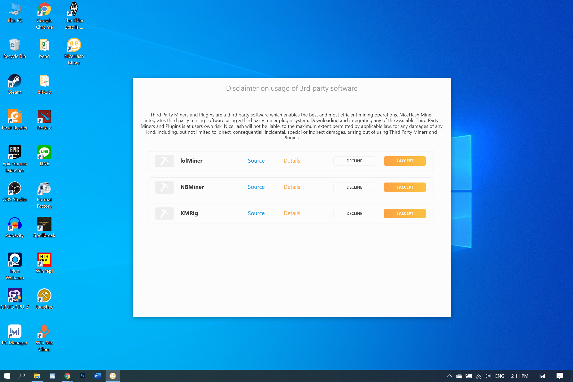Decline the XMRig plugin
Viewport: 573px width, 382px height.
click(x=354, y=214)
